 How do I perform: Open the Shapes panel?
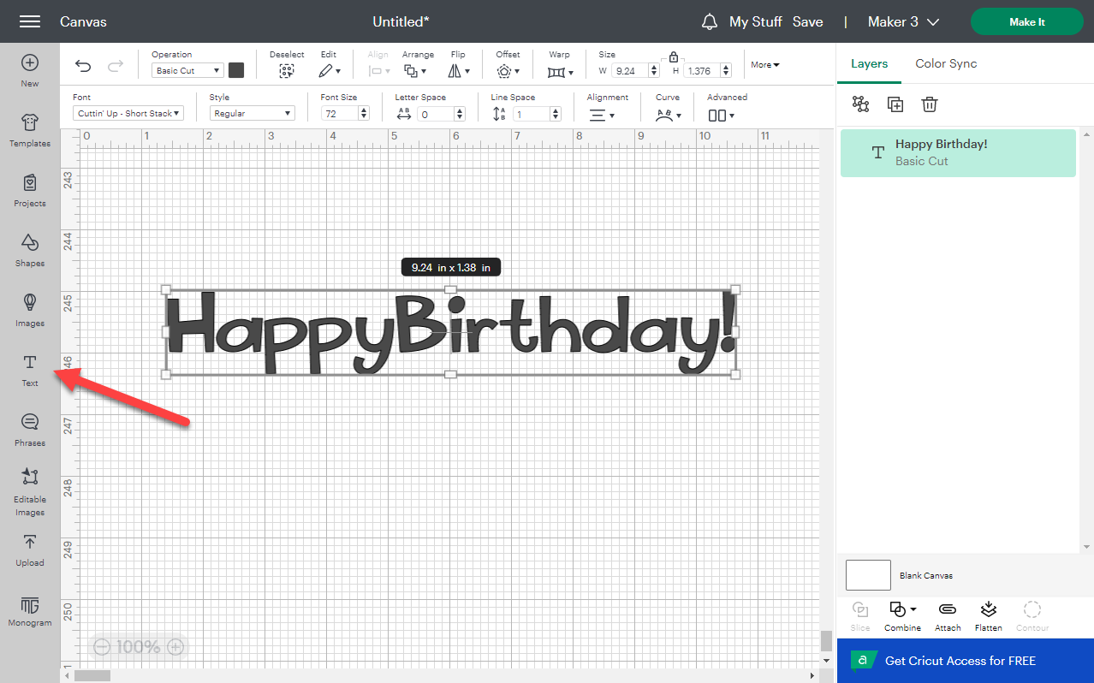29,251
